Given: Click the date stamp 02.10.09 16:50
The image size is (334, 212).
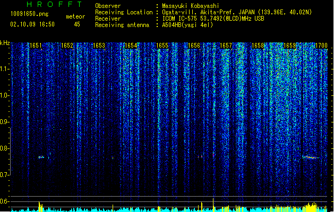Looking at the screenshot, I should [x=32, y=24].
